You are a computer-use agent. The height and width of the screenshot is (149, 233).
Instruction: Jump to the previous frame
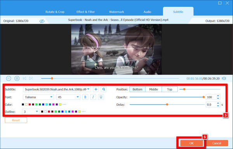[x=24, y=78]
